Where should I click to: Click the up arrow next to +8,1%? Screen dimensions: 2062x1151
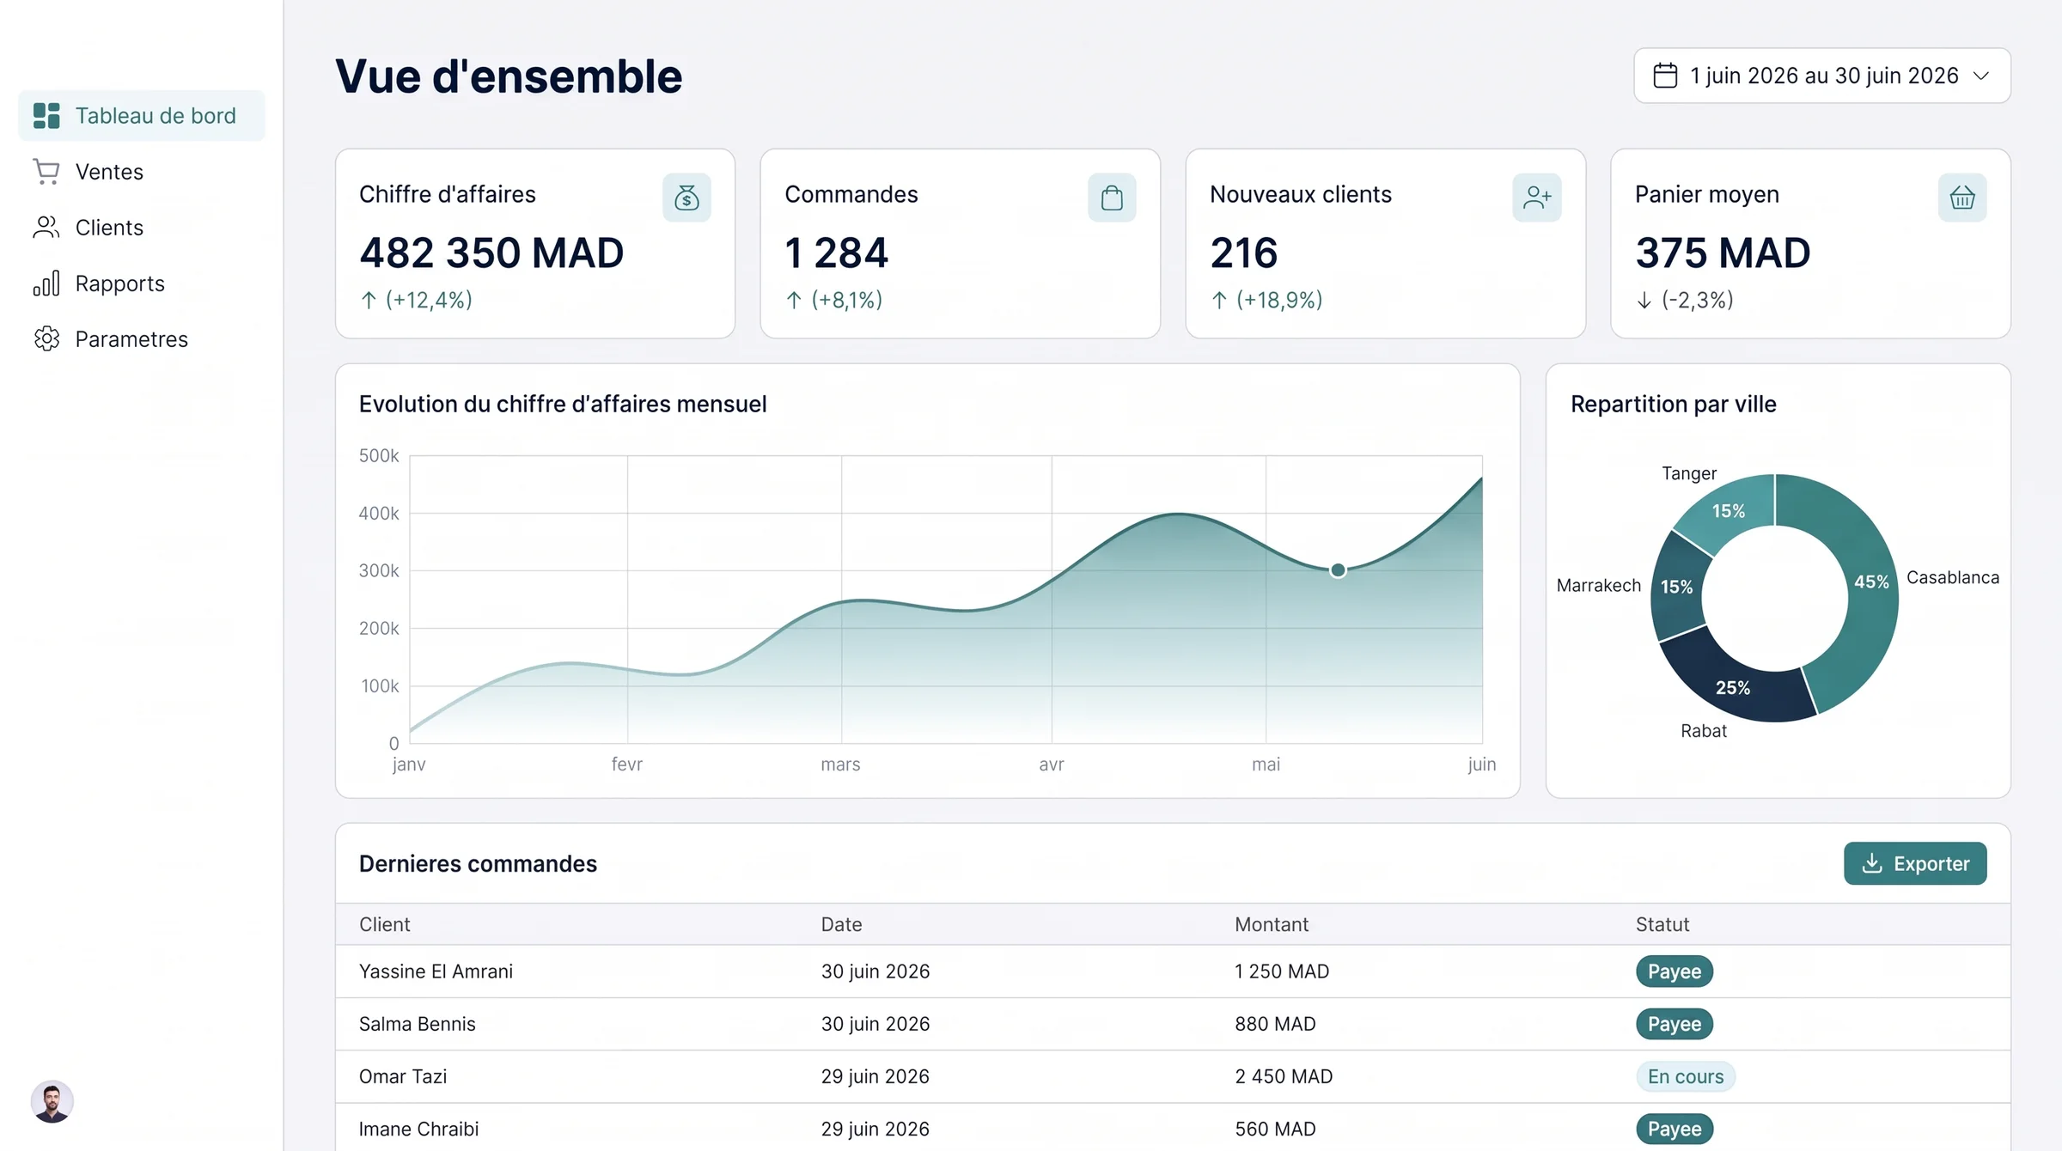tap(794, 300)
